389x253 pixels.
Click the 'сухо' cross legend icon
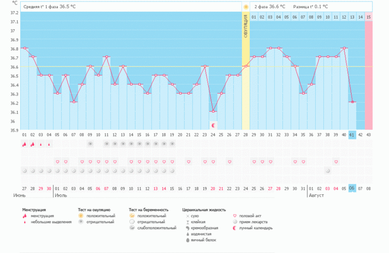coord(187,216)
